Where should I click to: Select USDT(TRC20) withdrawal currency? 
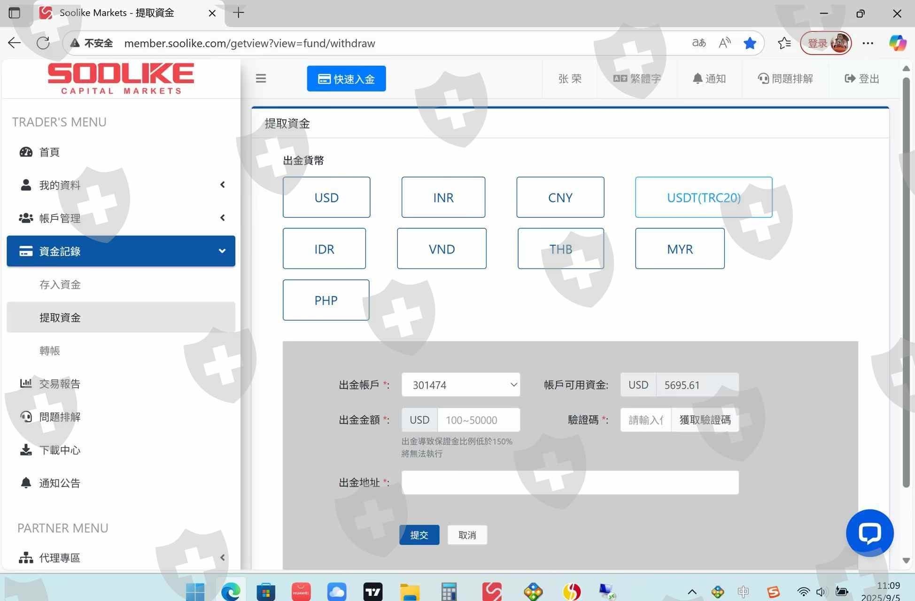tap(703, 197)
